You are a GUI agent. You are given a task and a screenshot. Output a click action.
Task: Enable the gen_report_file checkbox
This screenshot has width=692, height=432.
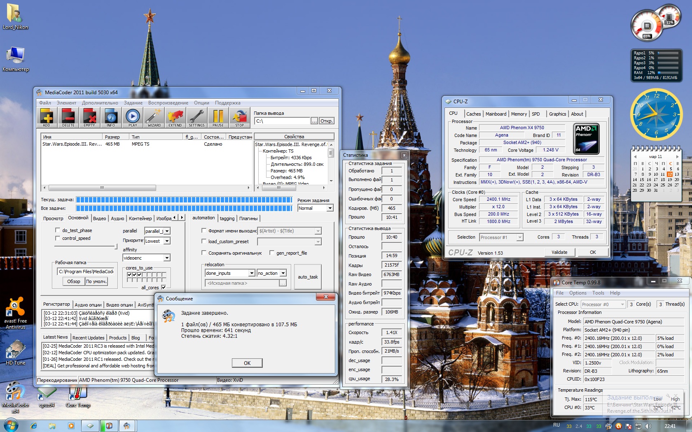pos(272,253)
